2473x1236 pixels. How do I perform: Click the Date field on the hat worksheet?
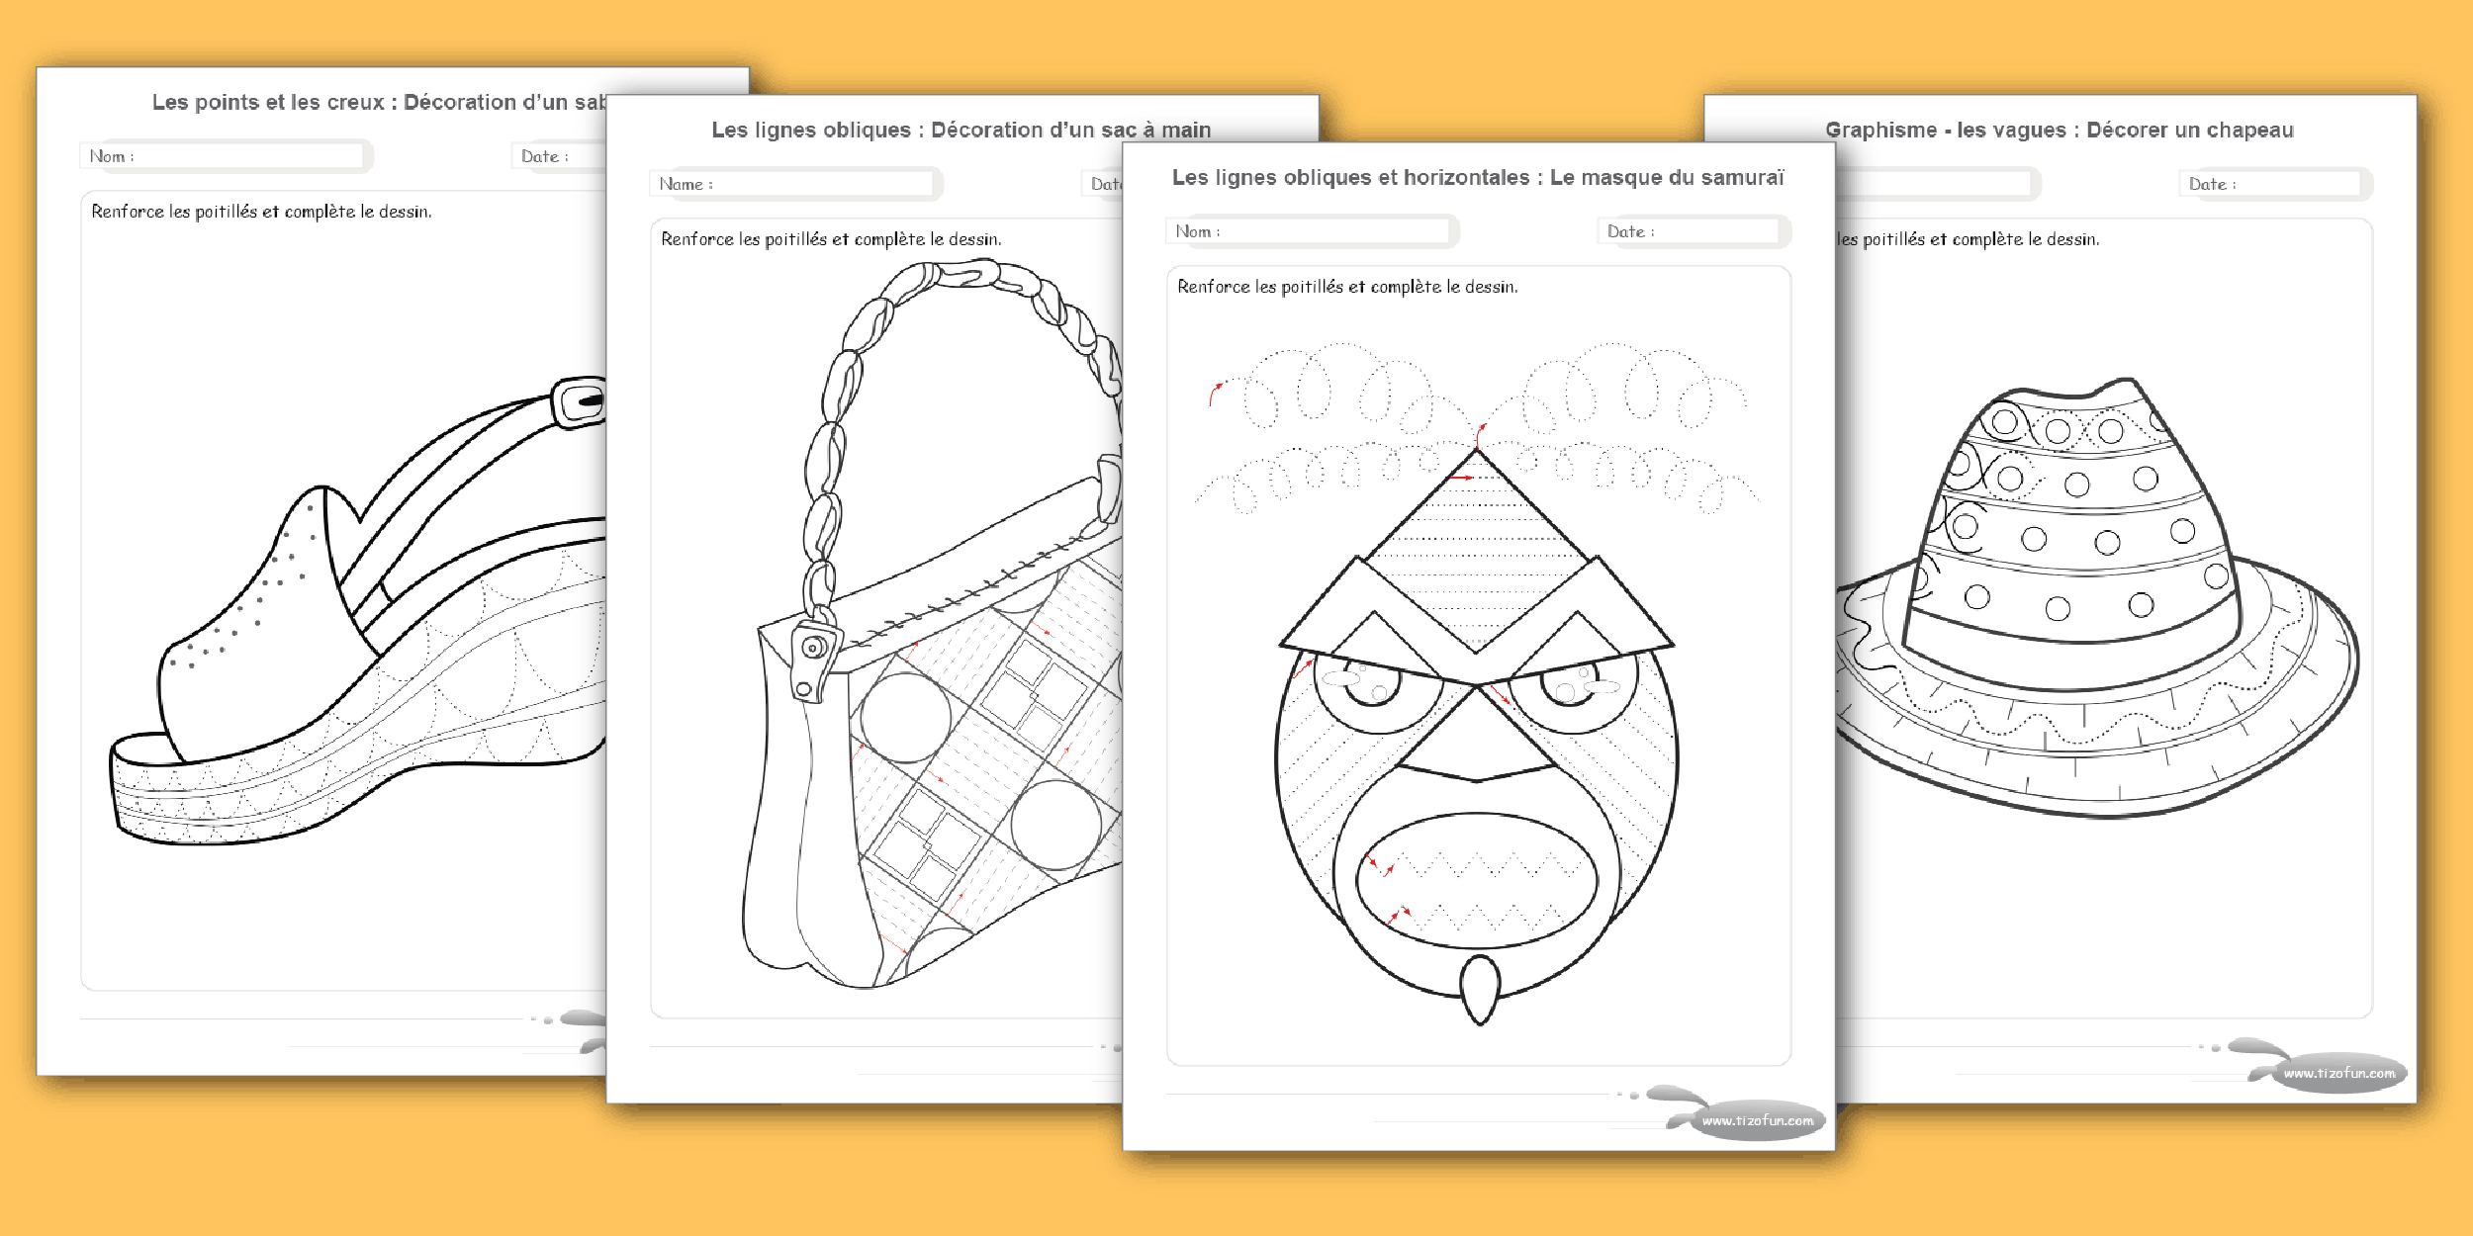pos(2275,184)
